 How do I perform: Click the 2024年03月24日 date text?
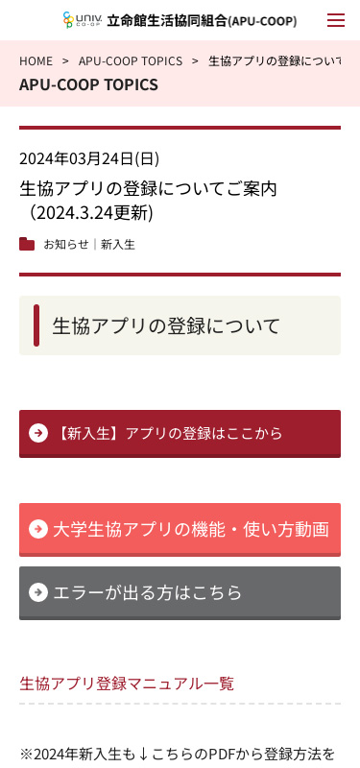[89, 158]
